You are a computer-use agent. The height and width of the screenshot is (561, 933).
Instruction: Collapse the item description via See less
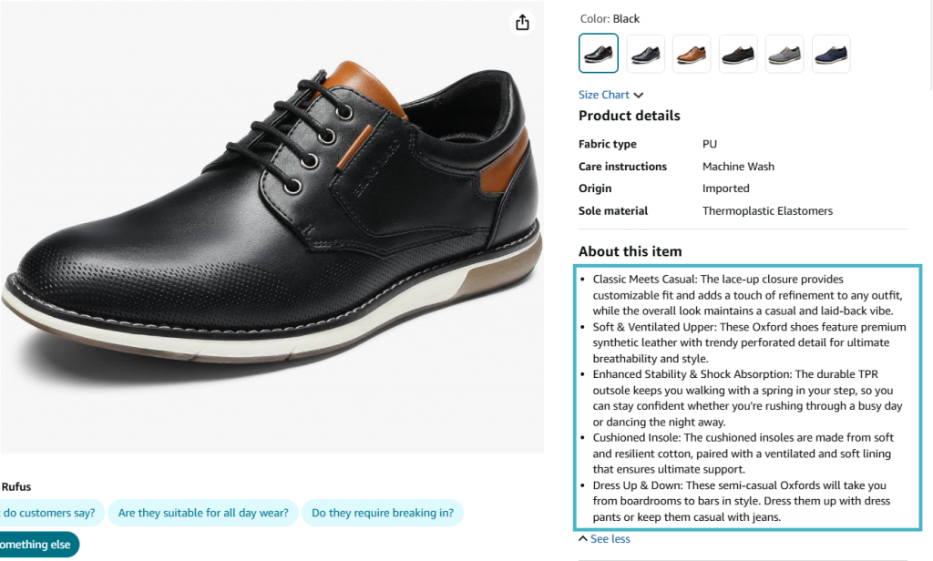609,538
